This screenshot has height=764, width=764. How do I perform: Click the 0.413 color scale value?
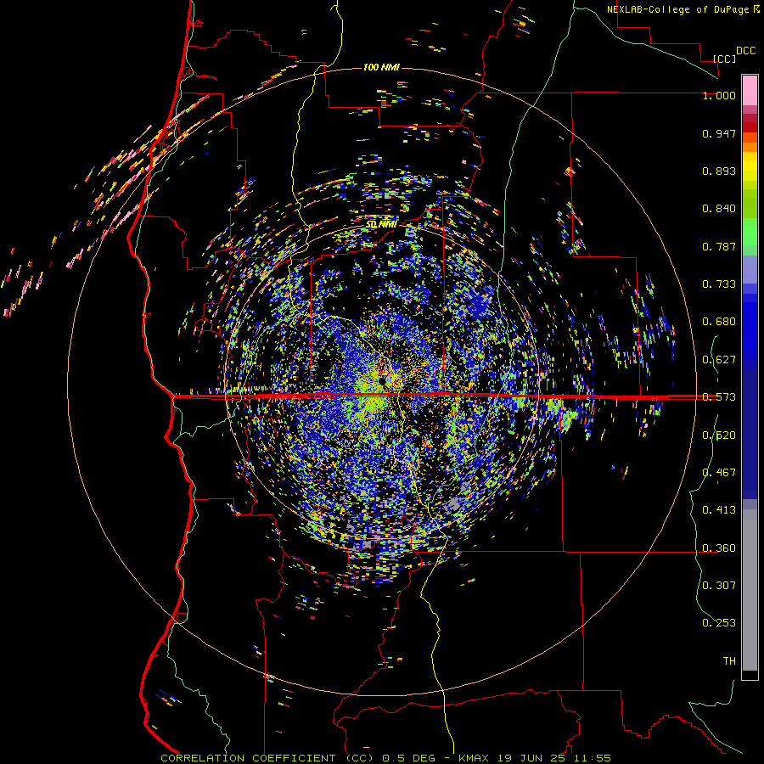coord(719,510)
